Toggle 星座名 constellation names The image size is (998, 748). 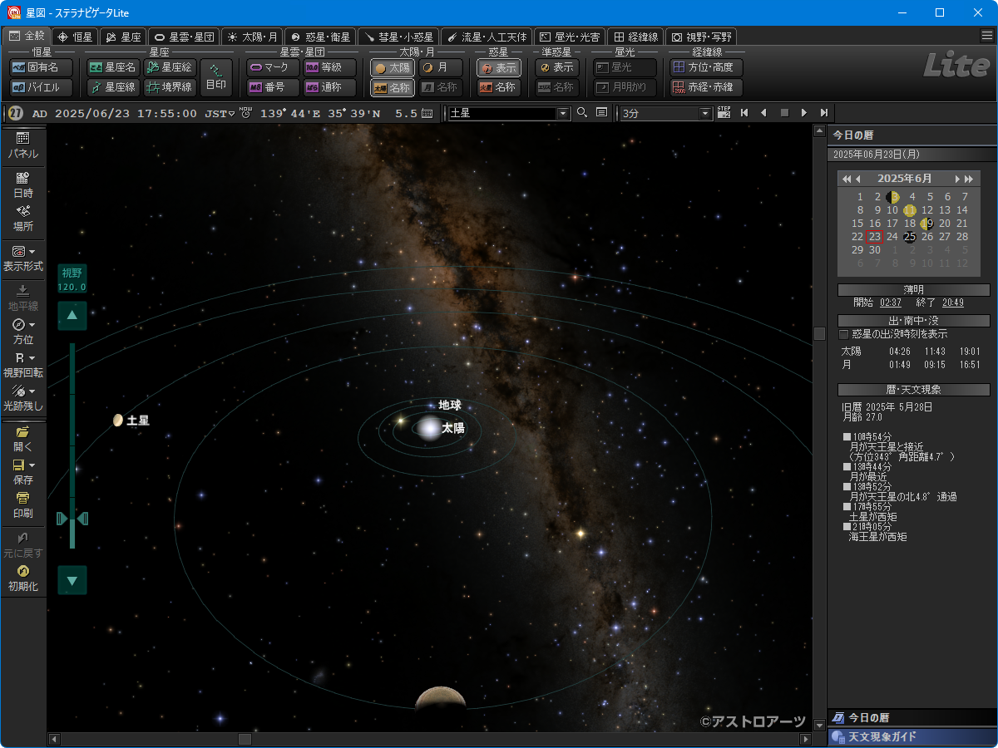point(112,67)
